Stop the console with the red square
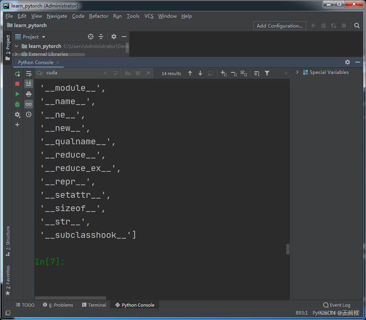The width and height of the screenshot is (366, 320). (17, 84)
